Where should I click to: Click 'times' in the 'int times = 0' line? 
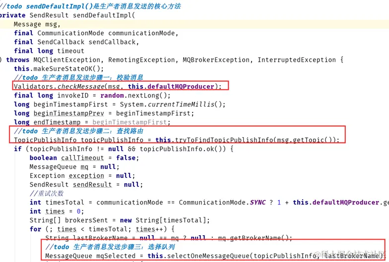click(x=55, y=211)
